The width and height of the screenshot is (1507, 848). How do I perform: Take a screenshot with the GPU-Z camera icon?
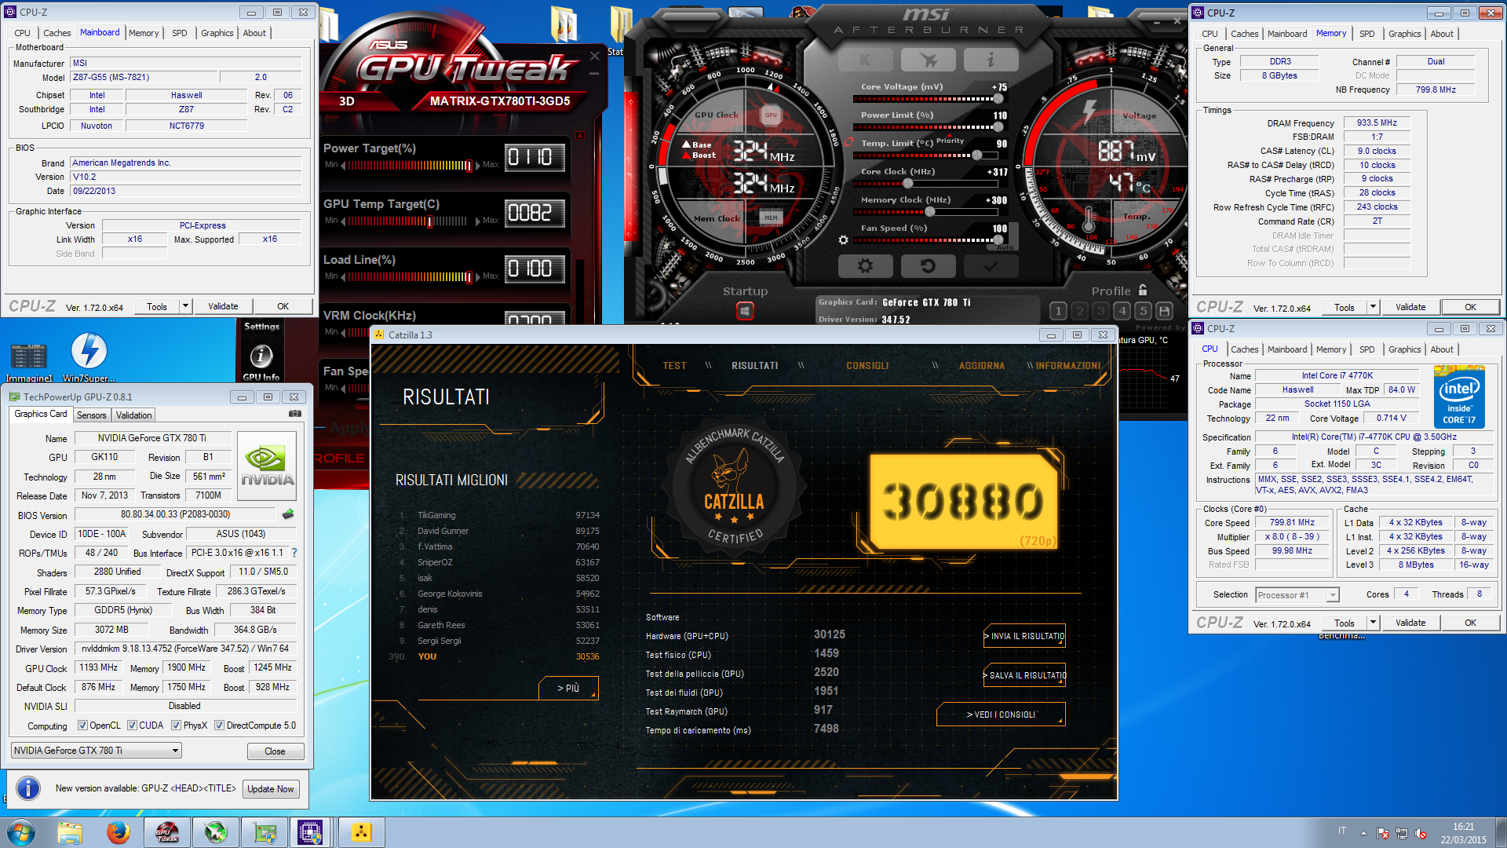tap(294, 414)
